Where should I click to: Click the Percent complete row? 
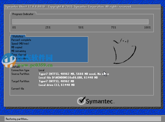tap(21, 40)
